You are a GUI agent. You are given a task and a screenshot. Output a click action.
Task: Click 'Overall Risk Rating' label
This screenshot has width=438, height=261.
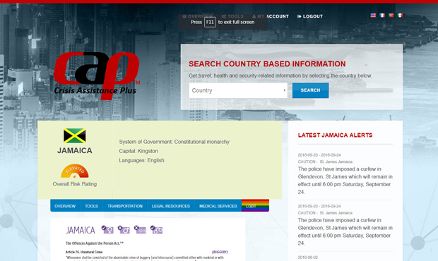[x=75, y=184]
